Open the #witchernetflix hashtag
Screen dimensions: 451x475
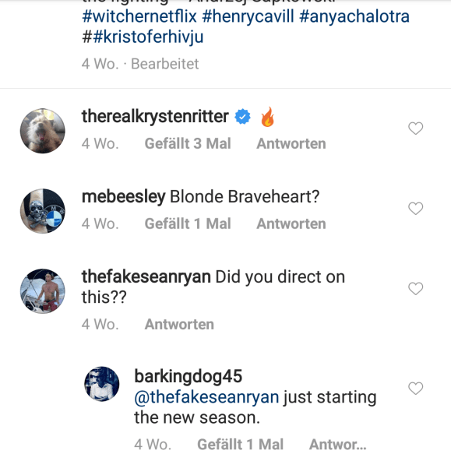pos(139,16)
